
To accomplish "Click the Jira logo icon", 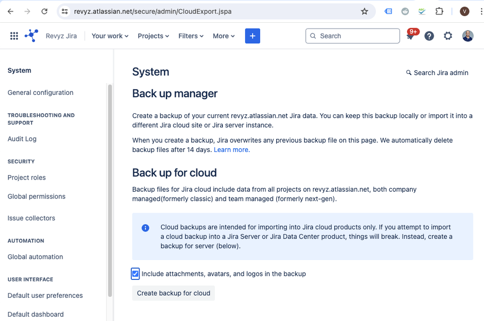I will coord(31,36).
